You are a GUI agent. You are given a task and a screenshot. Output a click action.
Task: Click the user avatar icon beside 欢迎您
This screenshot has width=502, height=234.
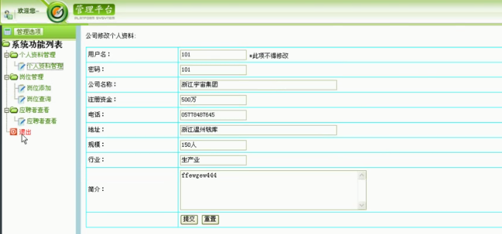[x=8, y=14]
